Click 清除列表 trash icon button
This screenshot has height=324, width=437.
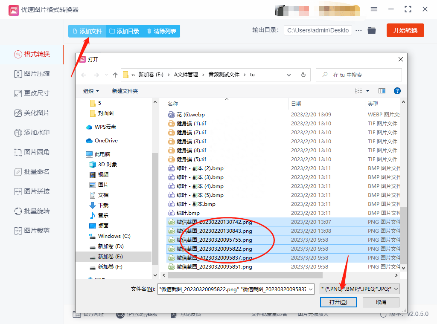pyautogui.click(x=161, y=31)
